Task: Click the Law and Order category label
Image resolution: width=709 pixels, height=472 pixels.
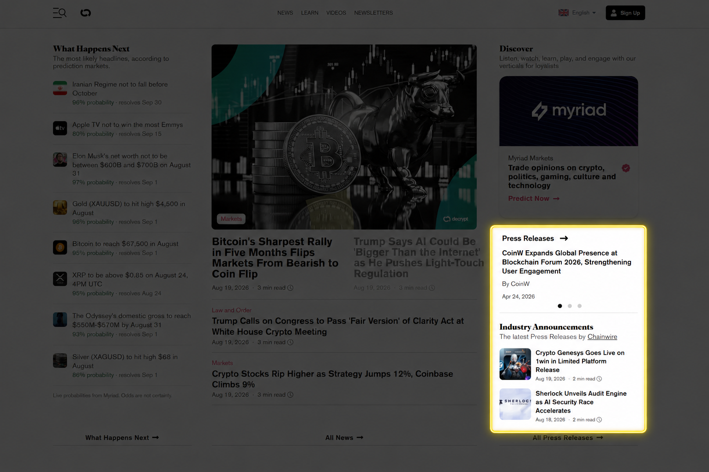Action: (232, 310)
